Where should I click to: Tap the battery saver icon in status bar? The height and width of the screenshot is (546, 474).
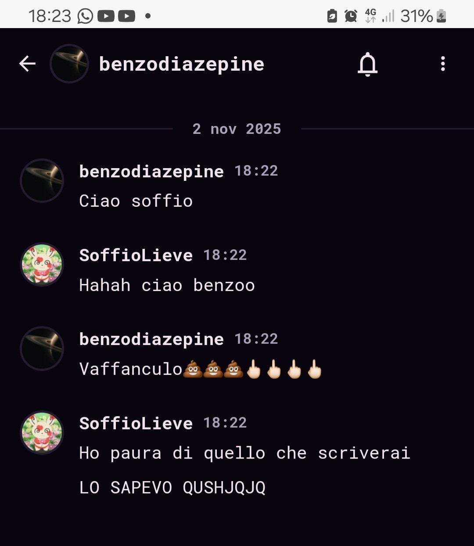tap(332, 16)
